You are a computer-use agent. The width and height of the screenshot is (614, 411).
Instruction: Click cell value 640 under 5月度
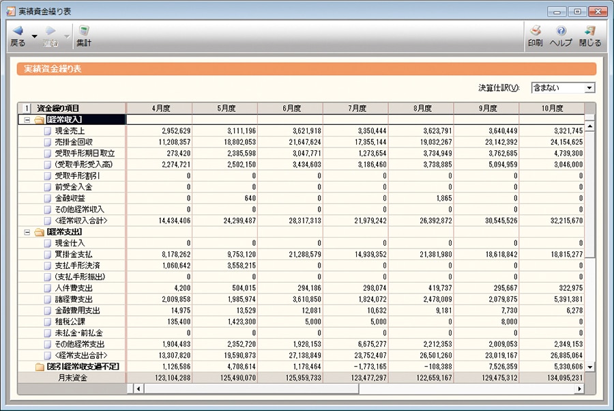click(250, 198)
